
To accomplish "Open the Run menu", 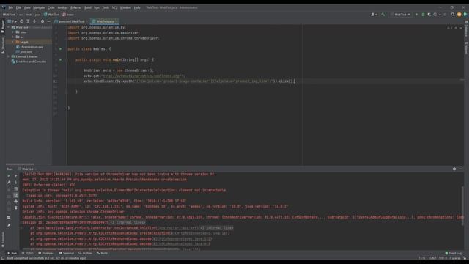I will 96,7.
